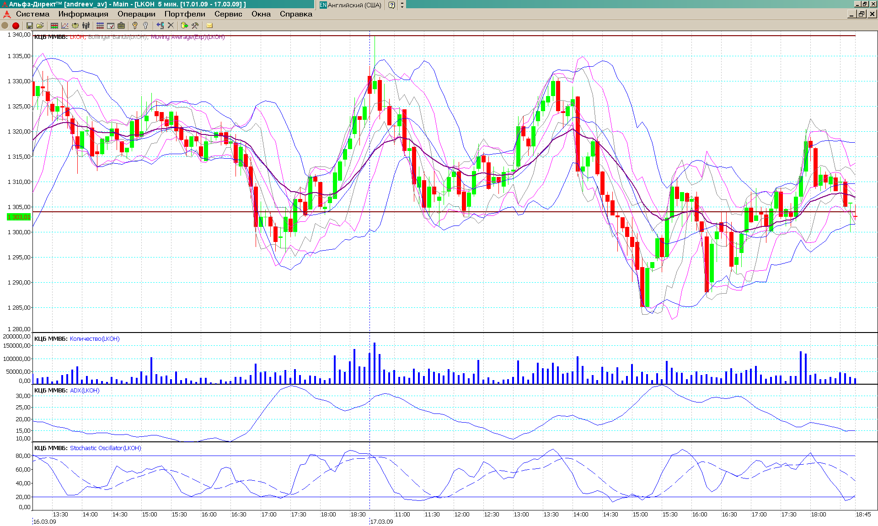Open the Справка menu
Image resolution: width=878 pixels, height=526 pixels.
click(x=296, y=14)
